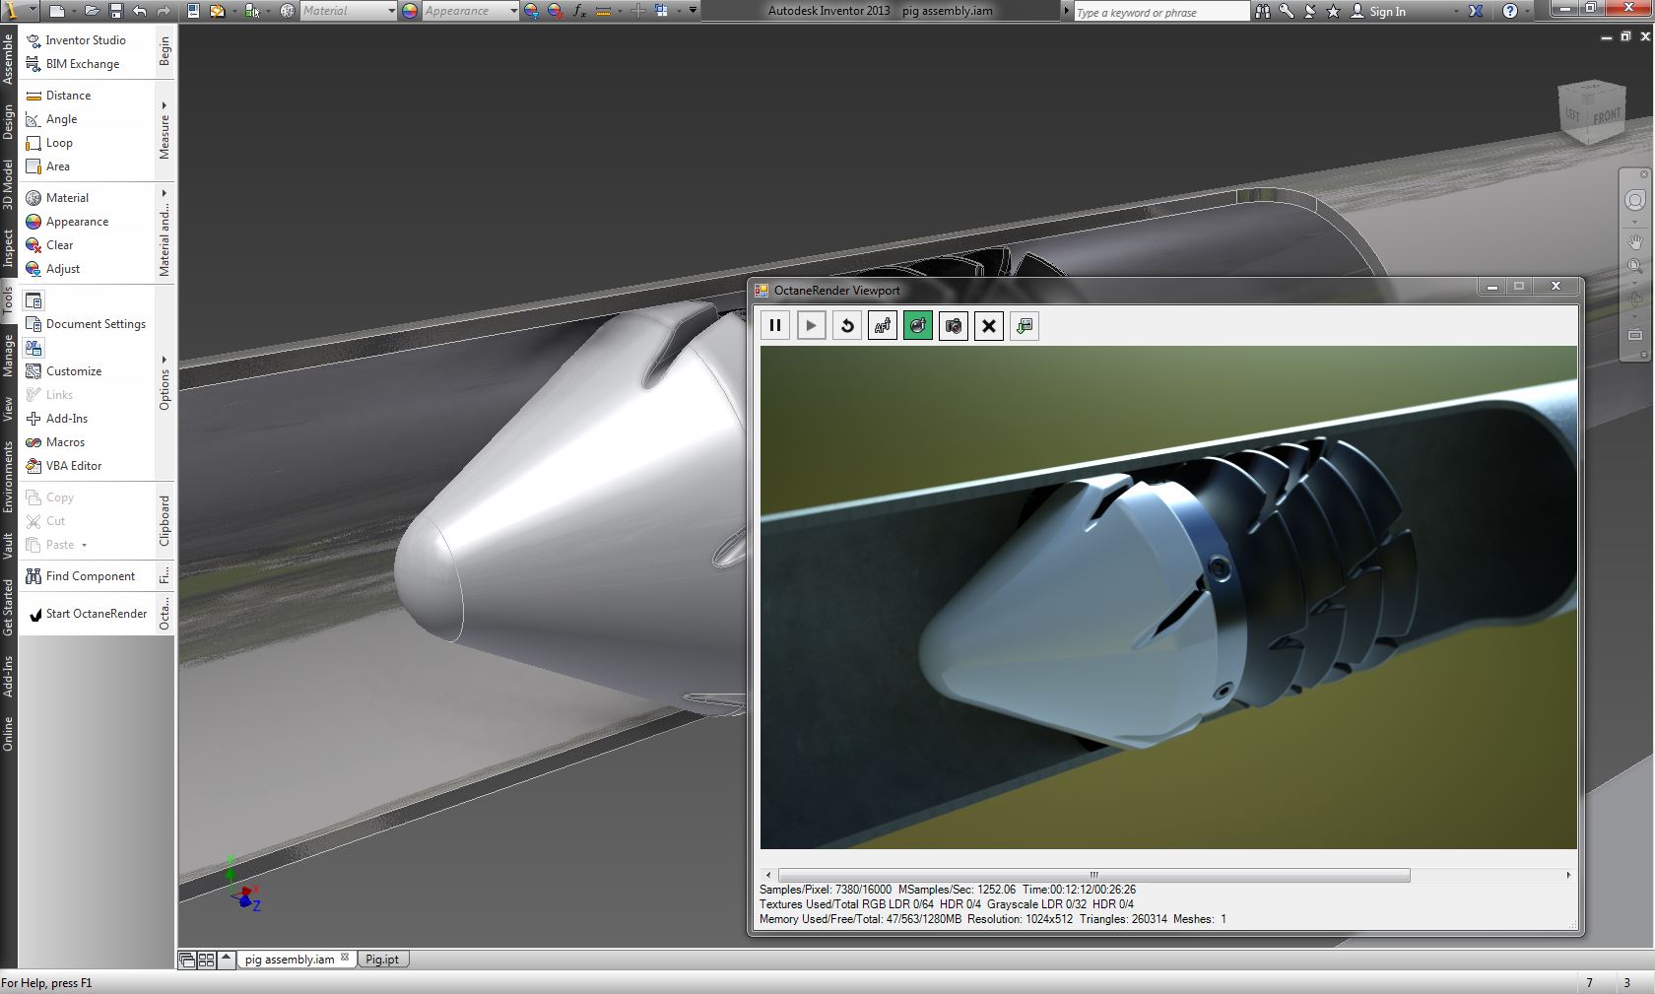Click the Adjust appearance tool
Image resolution: width=1655 pixels, height=994 pixels.
point(52,269)
